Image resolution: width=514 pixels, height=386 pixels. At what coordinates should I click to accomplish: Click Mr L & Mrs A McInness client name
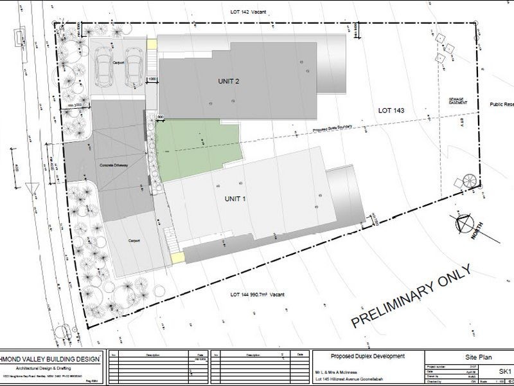coord(336,372)
